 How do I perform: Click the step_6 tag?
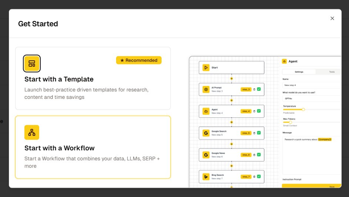point(246,155)
